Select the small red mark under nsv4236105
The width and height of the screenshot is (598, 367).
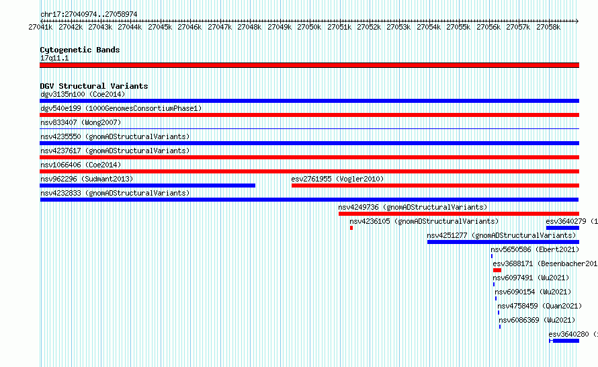pos(351,228)
